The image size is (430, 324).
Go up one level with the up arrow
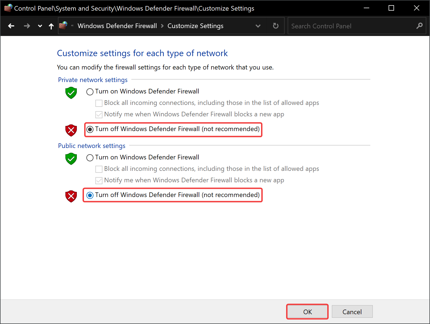pyautogui.click(x=51, y=26)
